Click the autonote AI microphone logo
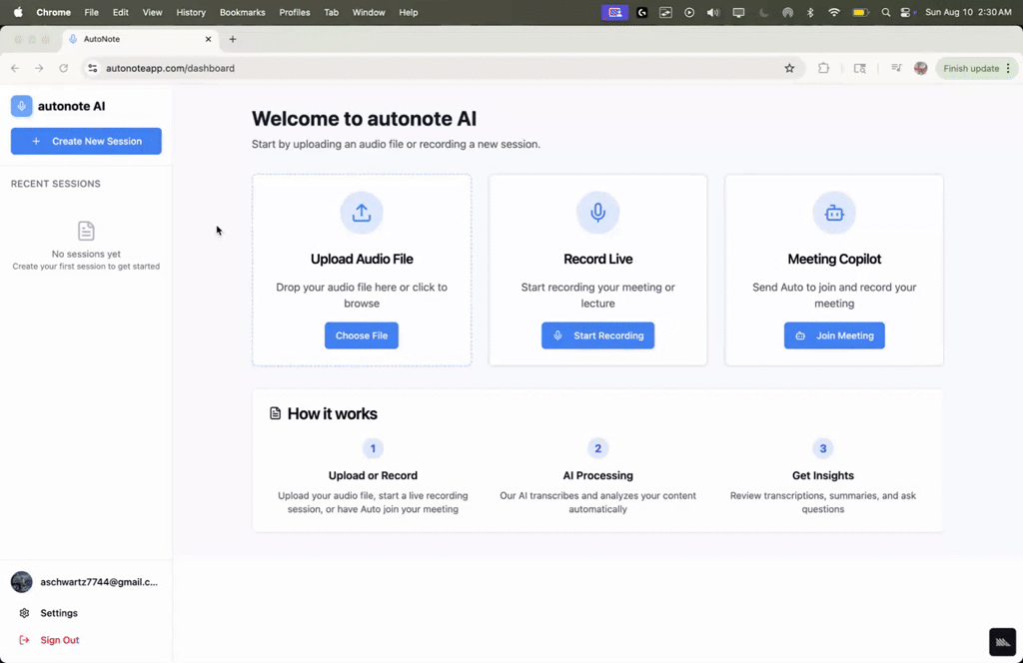1023x663 pixels. (x=21, y=106)
